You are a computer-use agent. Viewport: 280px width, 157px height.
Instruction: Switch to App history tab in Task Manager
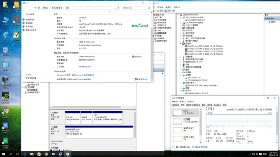click(193, 105)
